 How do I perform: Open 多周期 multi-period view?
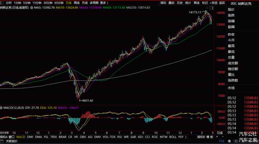(94, 3)
